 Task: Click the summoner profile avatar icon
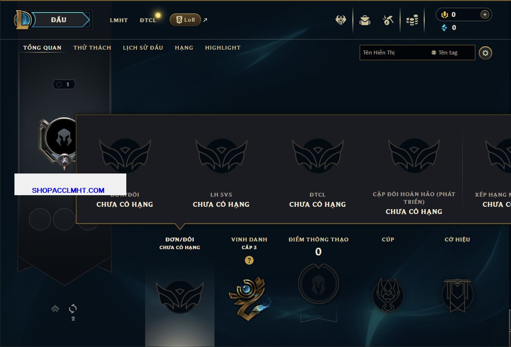[x=62, y=138]
